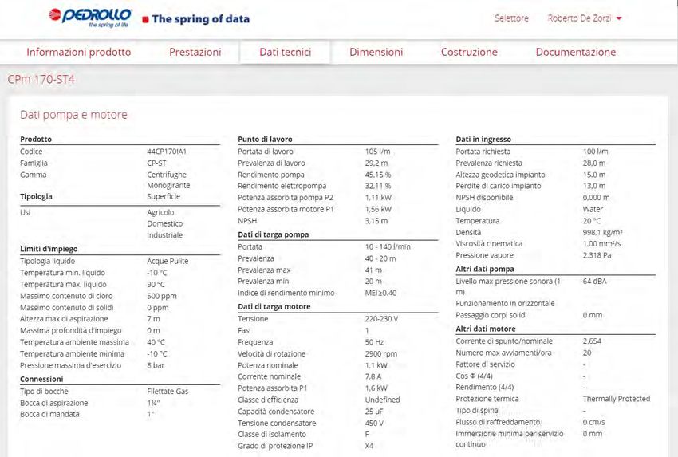Click the "Dati pompa e motore" heading

[73, 115]
